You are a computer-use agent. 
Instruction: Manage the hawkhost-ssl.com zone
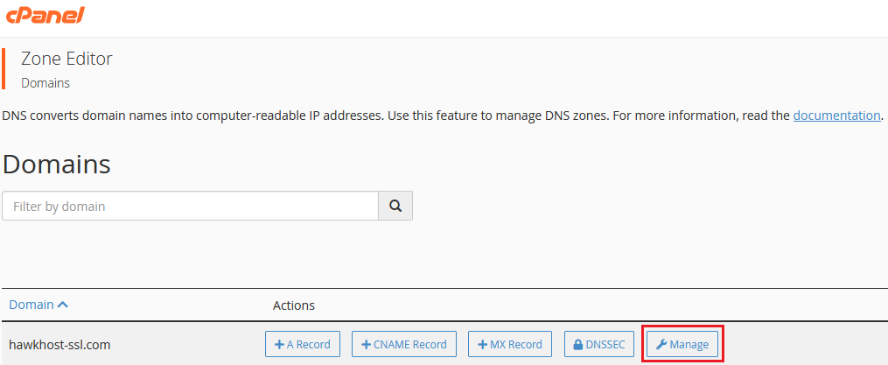pyautogui.click(x=682, y=345)
